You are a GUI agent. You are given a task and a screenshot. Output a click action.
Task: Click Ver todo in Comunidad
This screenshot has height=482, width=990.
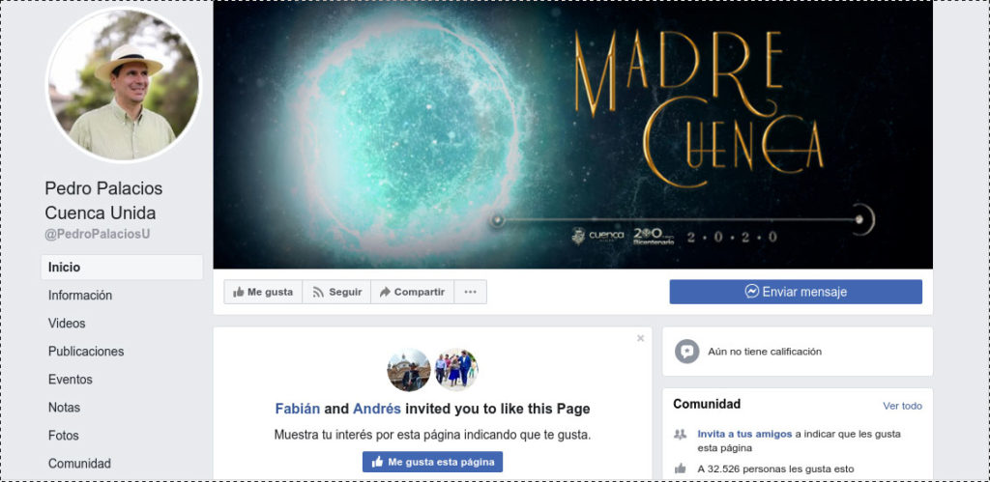(x=902, y=406)
